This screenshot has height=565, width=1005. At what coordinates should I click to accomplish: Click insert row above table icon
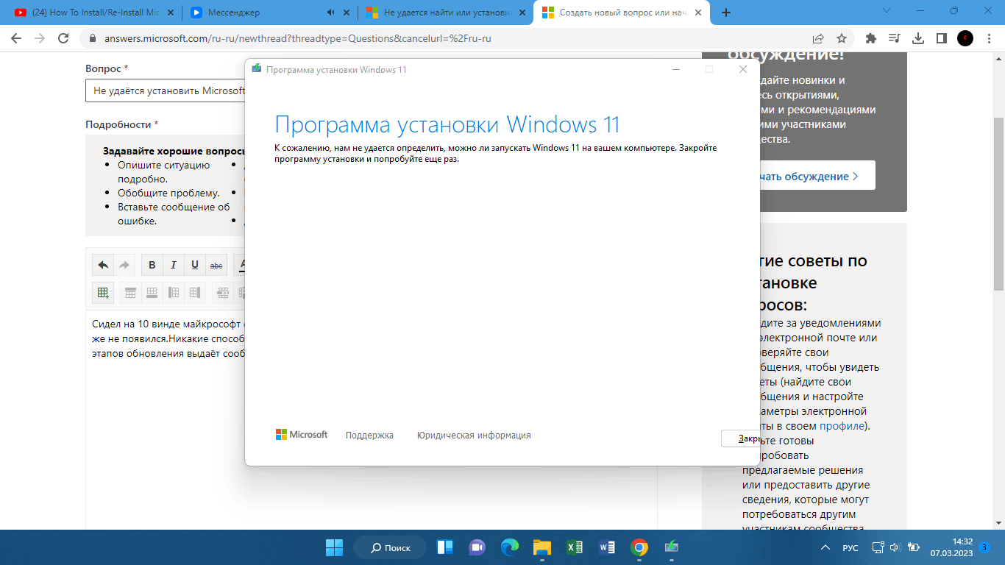(x=131, y=292)
